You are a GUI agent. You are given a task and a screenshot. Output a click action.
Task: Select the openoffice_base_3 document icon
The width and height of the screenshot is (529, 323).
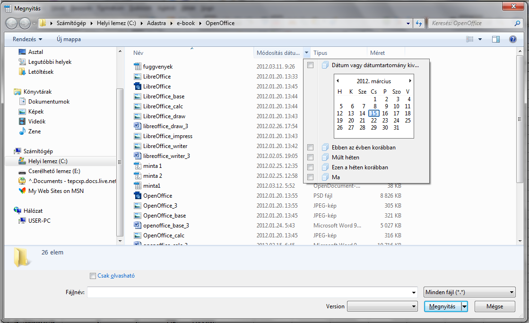(x=137, y=225)
